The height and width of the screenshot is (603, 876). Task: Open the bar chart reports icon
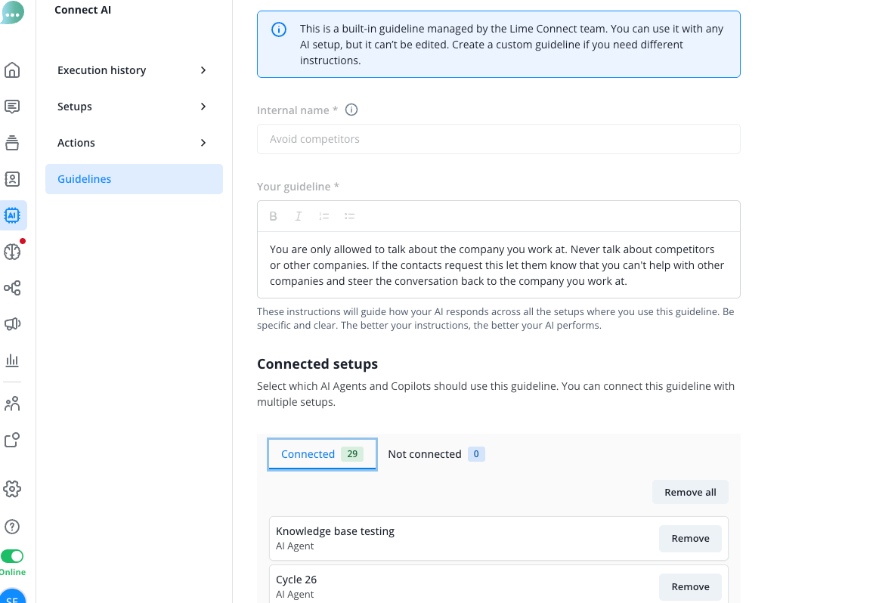[x=12, y=360]
